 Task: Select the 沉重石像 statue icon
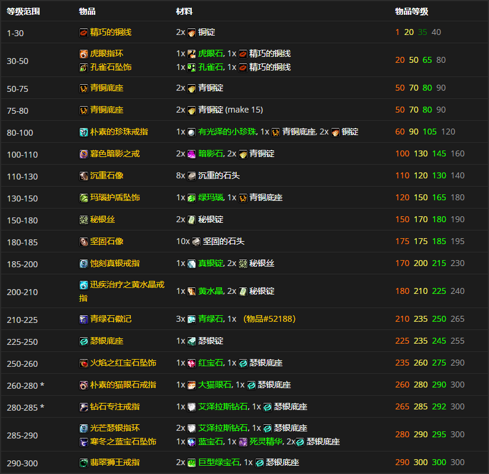click(83, 176)
